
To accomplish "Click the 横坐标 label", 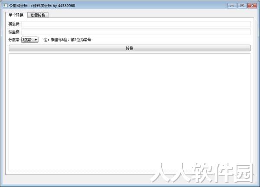I will pyautogui.click(x=14, y=24).
